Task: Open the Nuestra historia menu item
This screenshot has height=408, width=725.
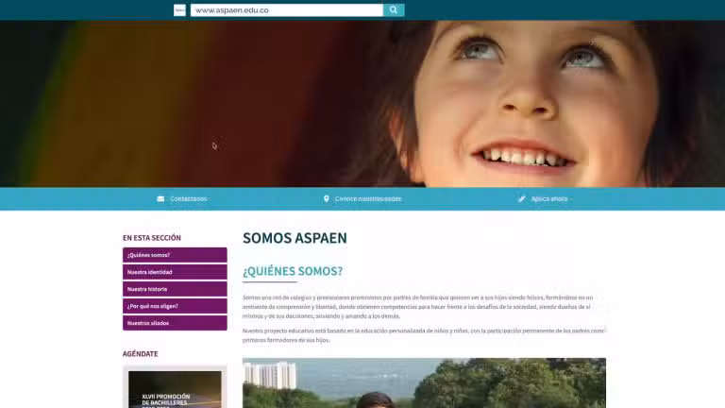Action: pyautogui.click(x=175, y=289)
